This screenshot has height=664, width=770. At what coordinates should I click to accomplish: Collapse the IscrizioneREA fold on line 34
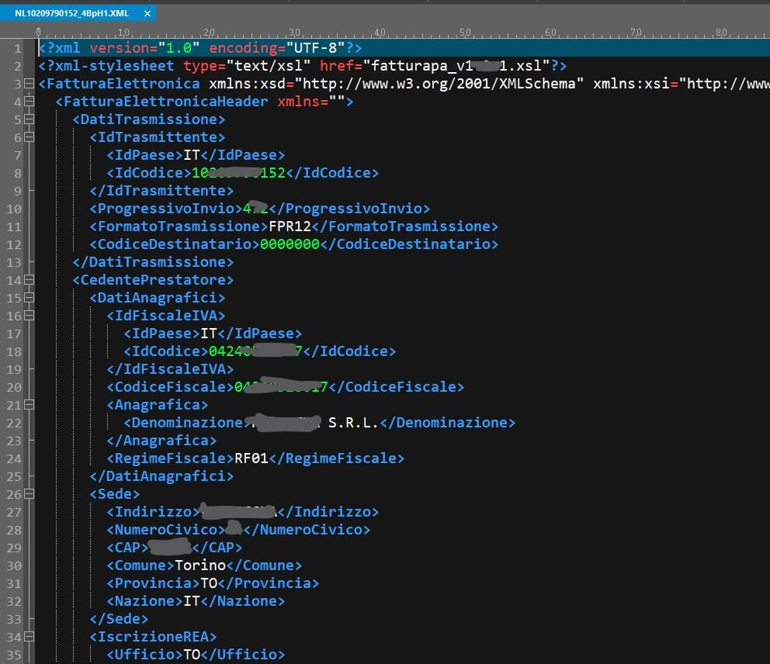click(29, 637)
